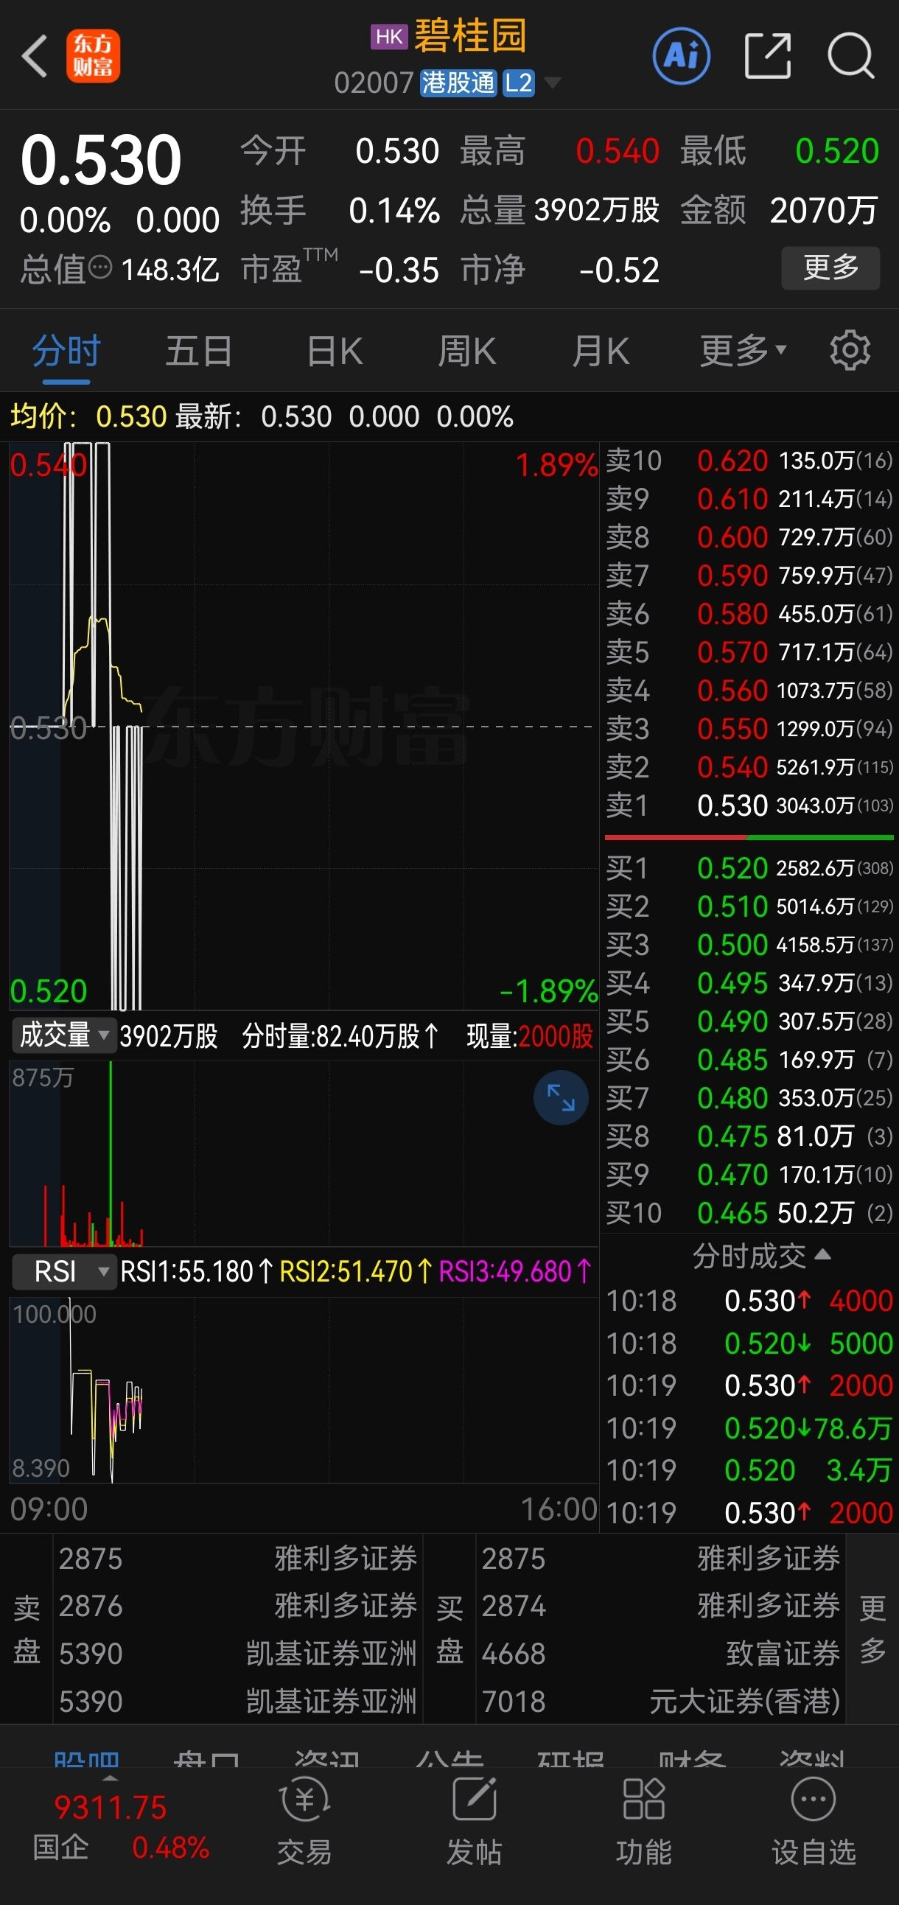Open the RSI indicator dropdown
Screen dimensions: 899x1905
(x=63, y=1271)
